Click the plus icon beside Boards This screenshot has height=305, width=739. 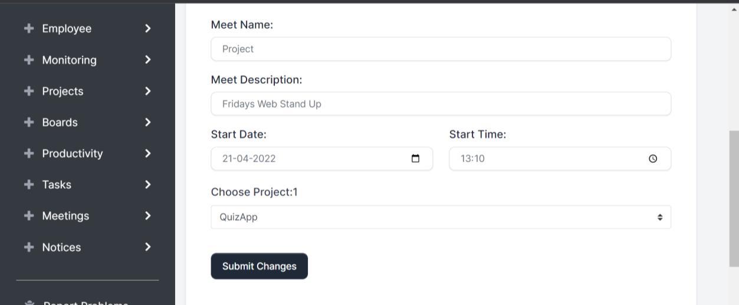click(x=29, y=122)
